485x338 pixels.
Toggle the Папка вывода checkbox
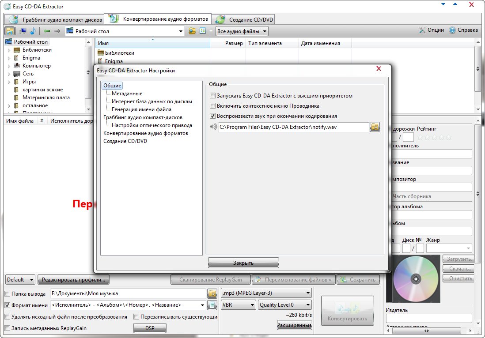pos(8,293)
